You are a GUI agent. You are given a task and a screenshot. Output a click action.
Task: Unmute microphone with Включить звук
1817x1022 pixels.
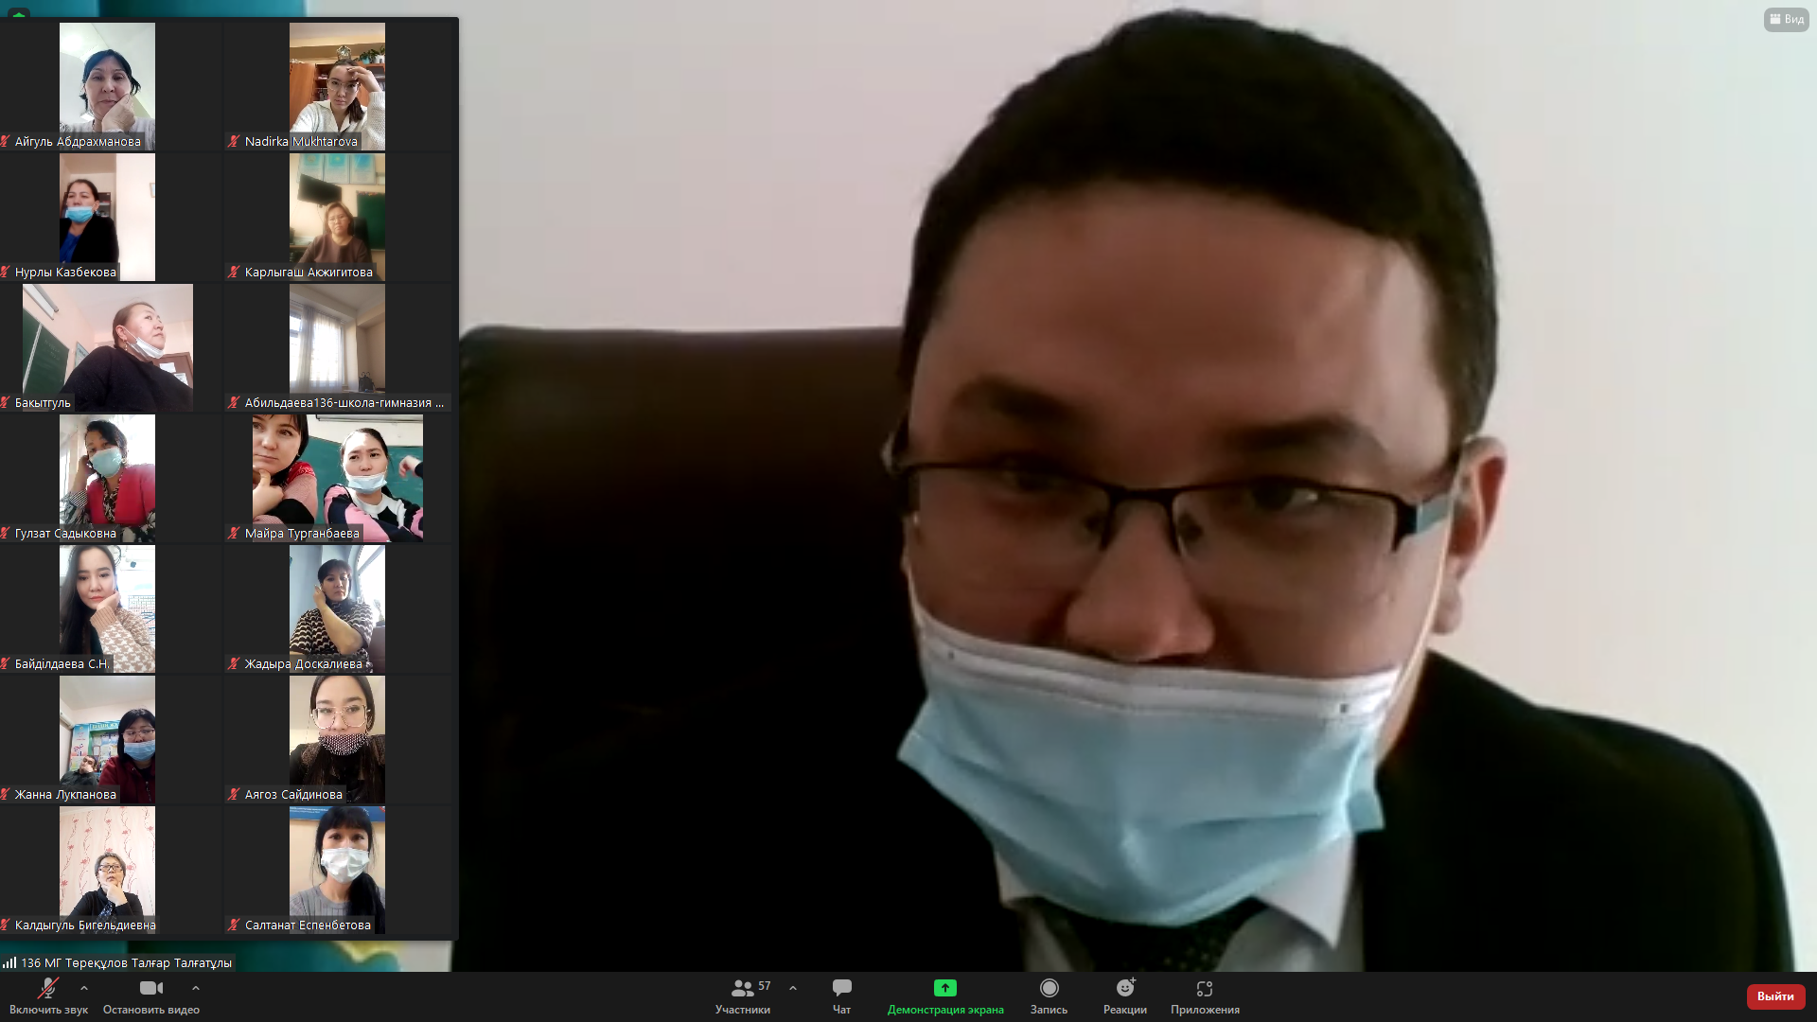tap(47, 996)
